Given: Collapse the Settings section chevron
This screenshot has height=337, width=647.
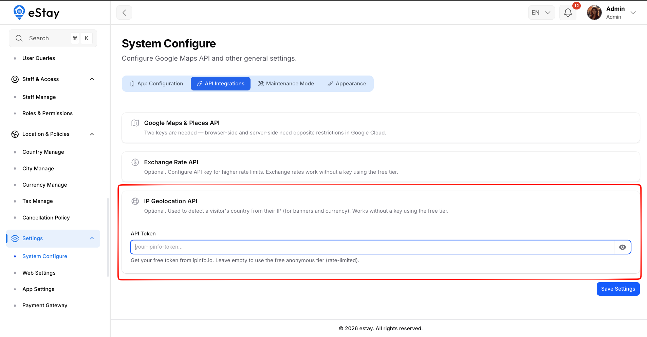Looking at the screenshot, I should 92,238.
